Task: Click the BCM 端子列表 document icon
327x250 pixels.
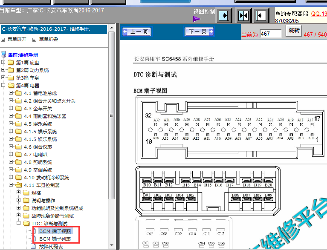Action: point(33,239)
